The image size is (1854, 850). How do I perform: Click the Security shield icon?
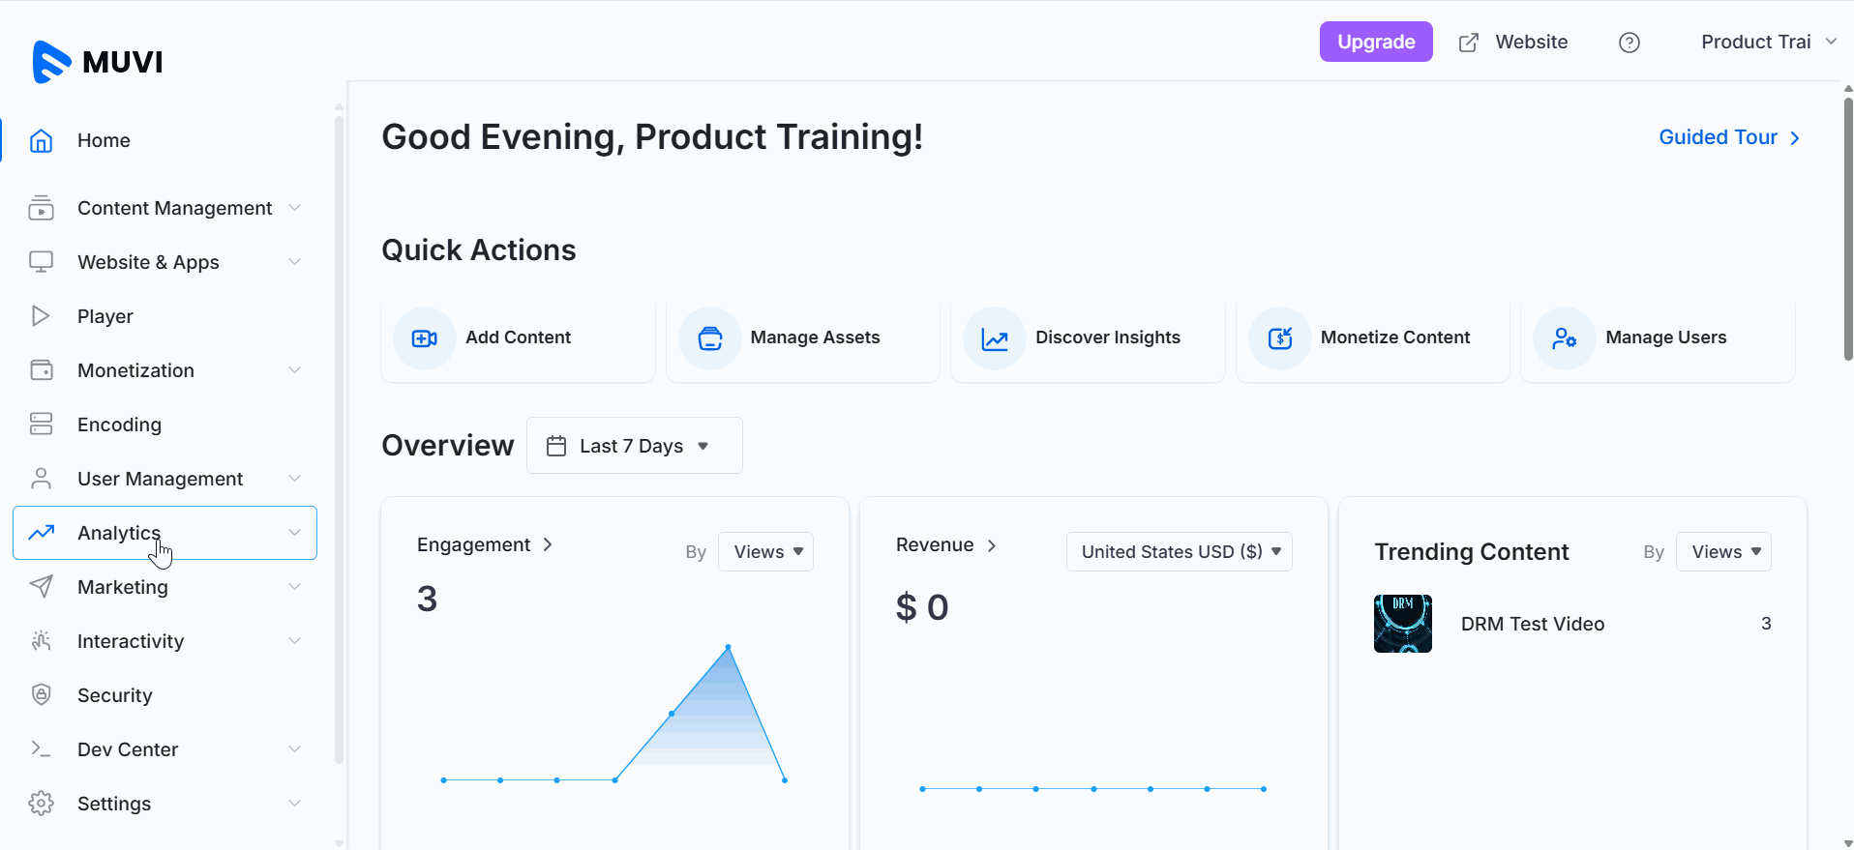(x=41, y=694)
